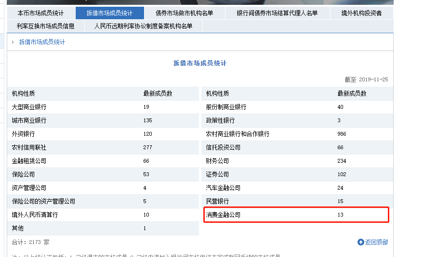Screen dimensions: 424x257
Task: Select the 保险公司的资产管理公司 row label
Action: pos(43,201)
